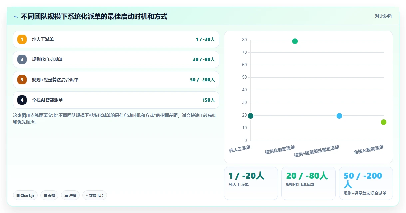Viewport: 406px width, 213px height.
Task: Click the green data point at 79
Action: [x=295, y=41]
